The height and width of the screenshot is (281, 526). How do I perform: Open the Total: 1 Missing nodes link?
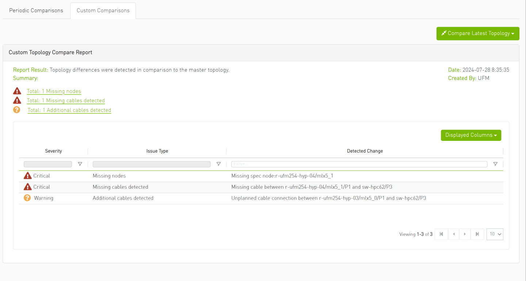[54, 91]
